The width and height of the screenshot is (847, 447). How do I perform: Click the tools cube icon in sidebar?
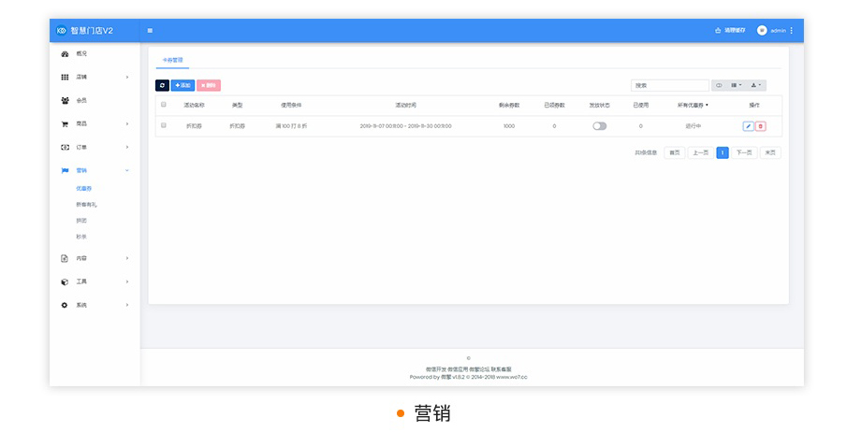pos(65,281)
